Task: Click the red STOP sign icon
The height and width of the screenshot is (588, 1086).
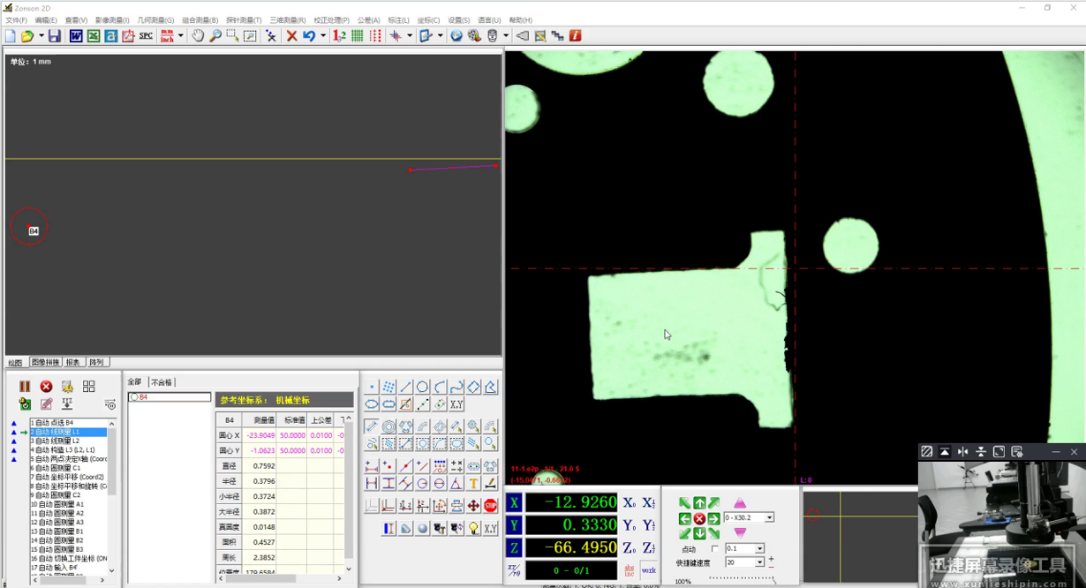Action: 491,506
